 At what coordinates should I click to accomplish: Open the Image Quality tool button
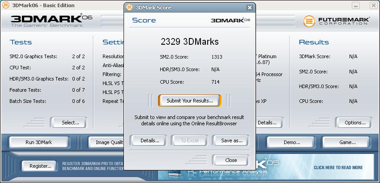point(106,142)
